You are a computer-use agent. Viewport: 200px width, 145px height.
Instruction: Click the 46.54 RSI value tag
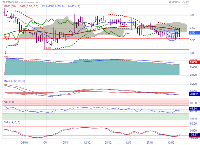point(194,108)
